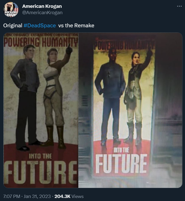This screenshot has width=185, height=201.
Task: Click the tweet text 'vs the Remake'
Action: coord(76,26)
